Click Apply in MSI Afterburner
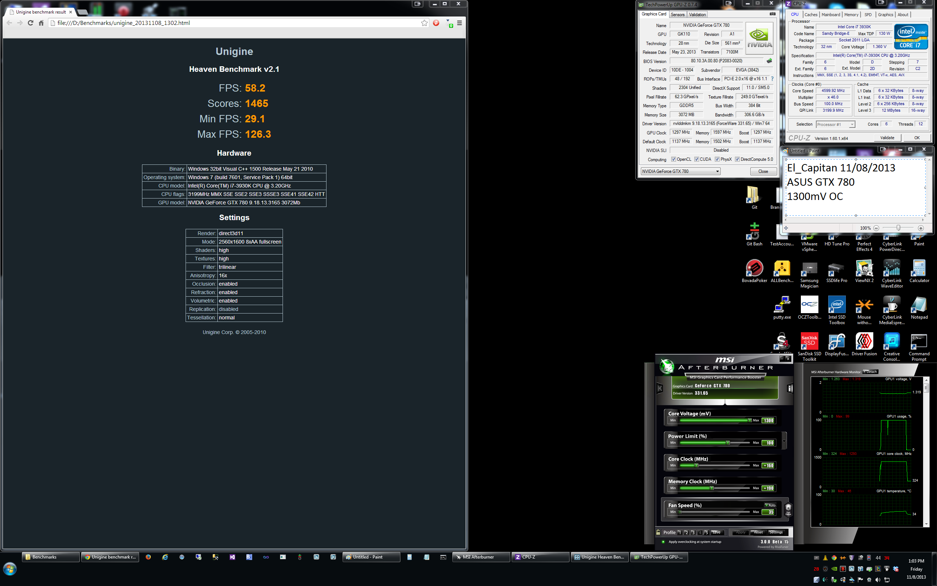Screen dimensions: 937x586 click(740, 532)
